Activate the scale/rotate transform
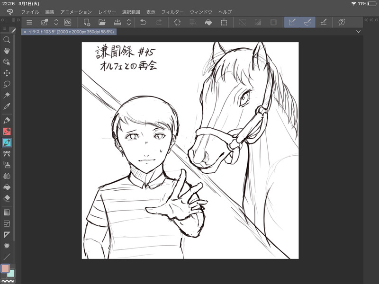379x284 pixels. point(224,22)
